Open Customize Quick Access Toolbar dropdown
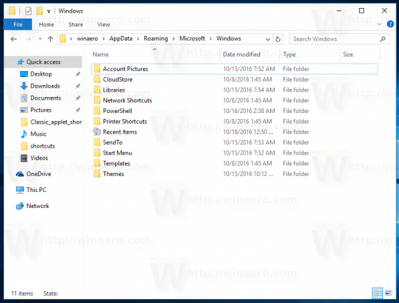Image resolution: width=399 pixels, height=303 pixels. coord(49,11)
